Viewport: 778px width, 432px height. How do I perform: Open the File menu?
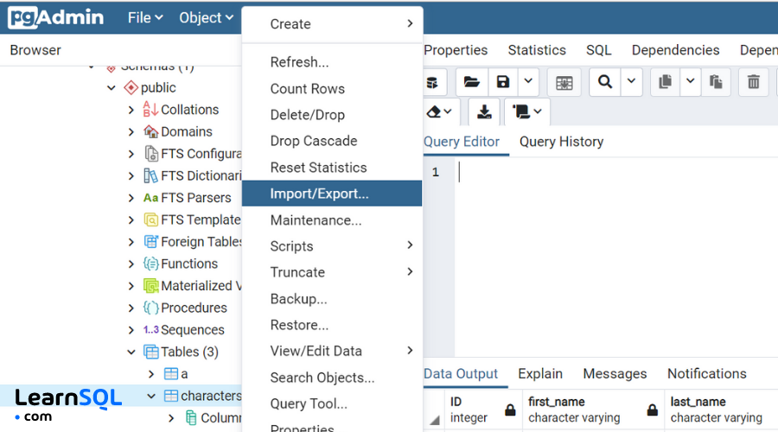(145, 18)
